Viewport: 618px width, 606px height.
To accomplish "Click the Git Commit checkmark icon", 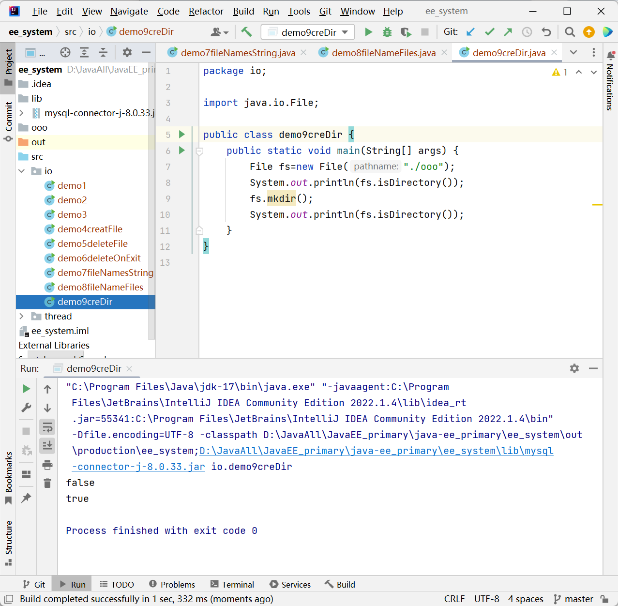I will pos(489,32).
